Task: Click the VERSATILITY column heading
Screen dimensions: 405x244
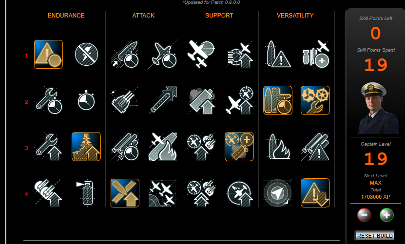Action: tap(295, 16)
